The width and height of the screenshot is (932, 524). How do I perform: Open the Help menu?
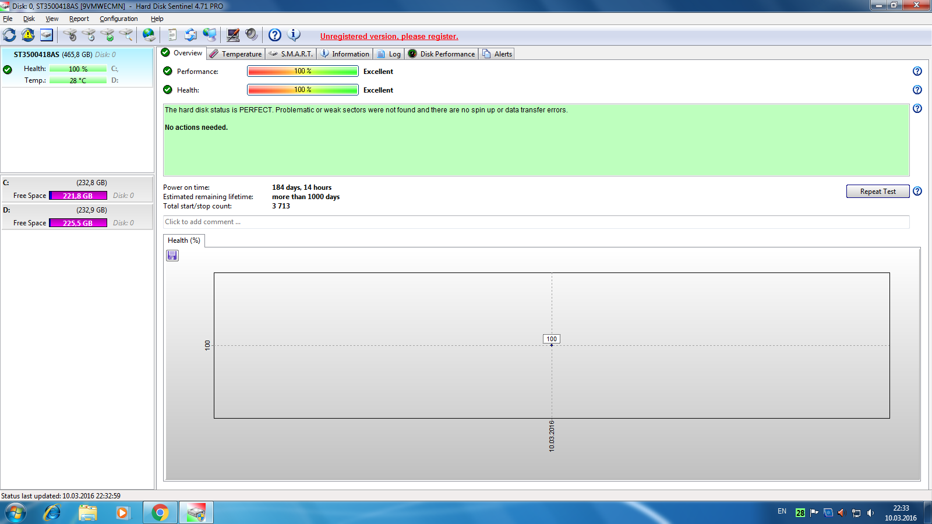(157, 19)
